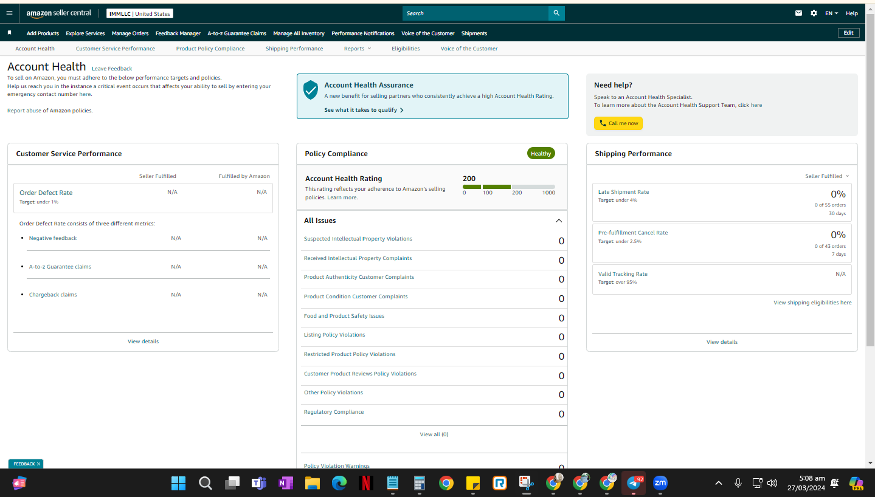Open Help in the top bar
The height and width of the screenshot is (497, 875).
(852, 13)
